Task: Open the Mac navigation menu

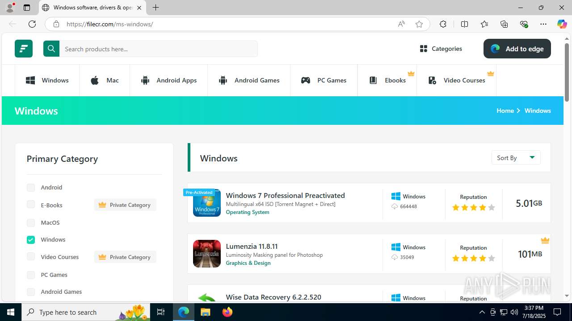Action: click(105, 80)
